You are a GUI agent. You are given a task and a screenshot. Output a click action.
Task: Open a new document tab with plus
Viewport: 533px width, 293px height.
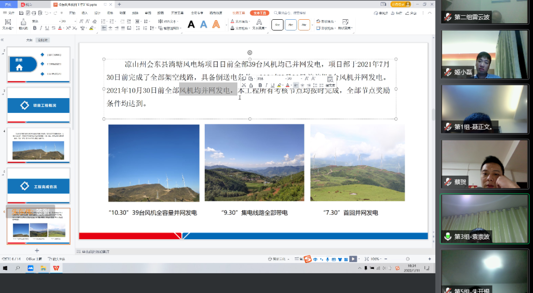(119, 4)
